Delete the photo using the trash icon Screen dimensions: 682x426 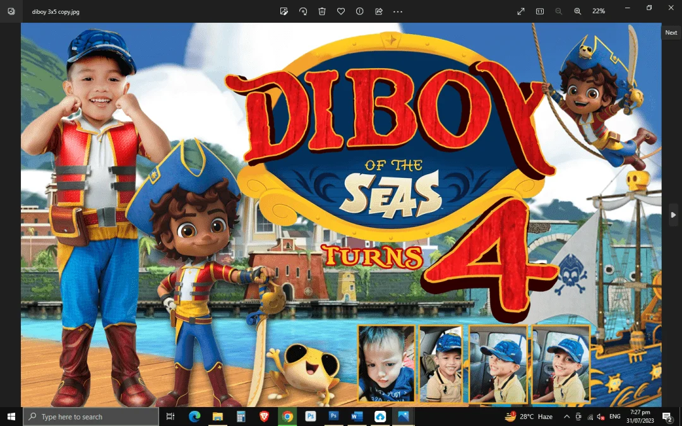(322, 11)
